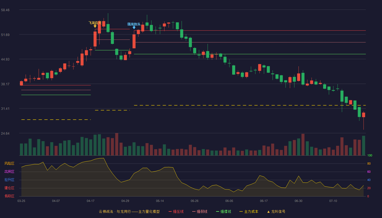The image size is (382, 218).
Task: Click the 04-17 date label
Action: [x=91, y=201]
